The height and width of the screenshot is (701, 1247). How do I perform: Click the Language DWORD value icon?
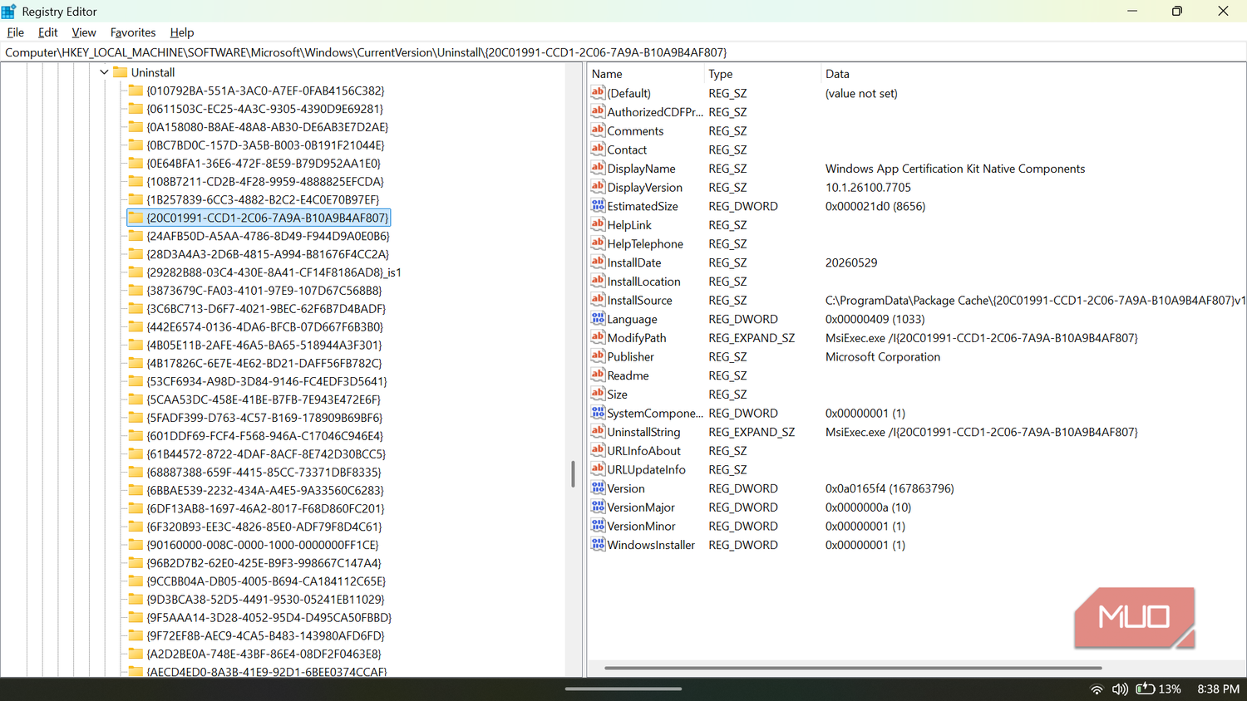coord(598,318)
